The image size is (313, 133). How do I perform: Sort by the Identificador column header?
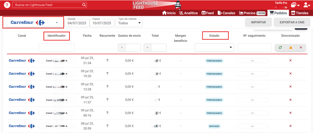pyautogui.click(x=57, y=36)
